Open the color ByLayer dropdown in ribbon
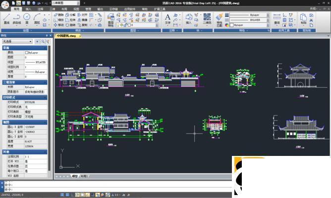 (x=250, y=25)
